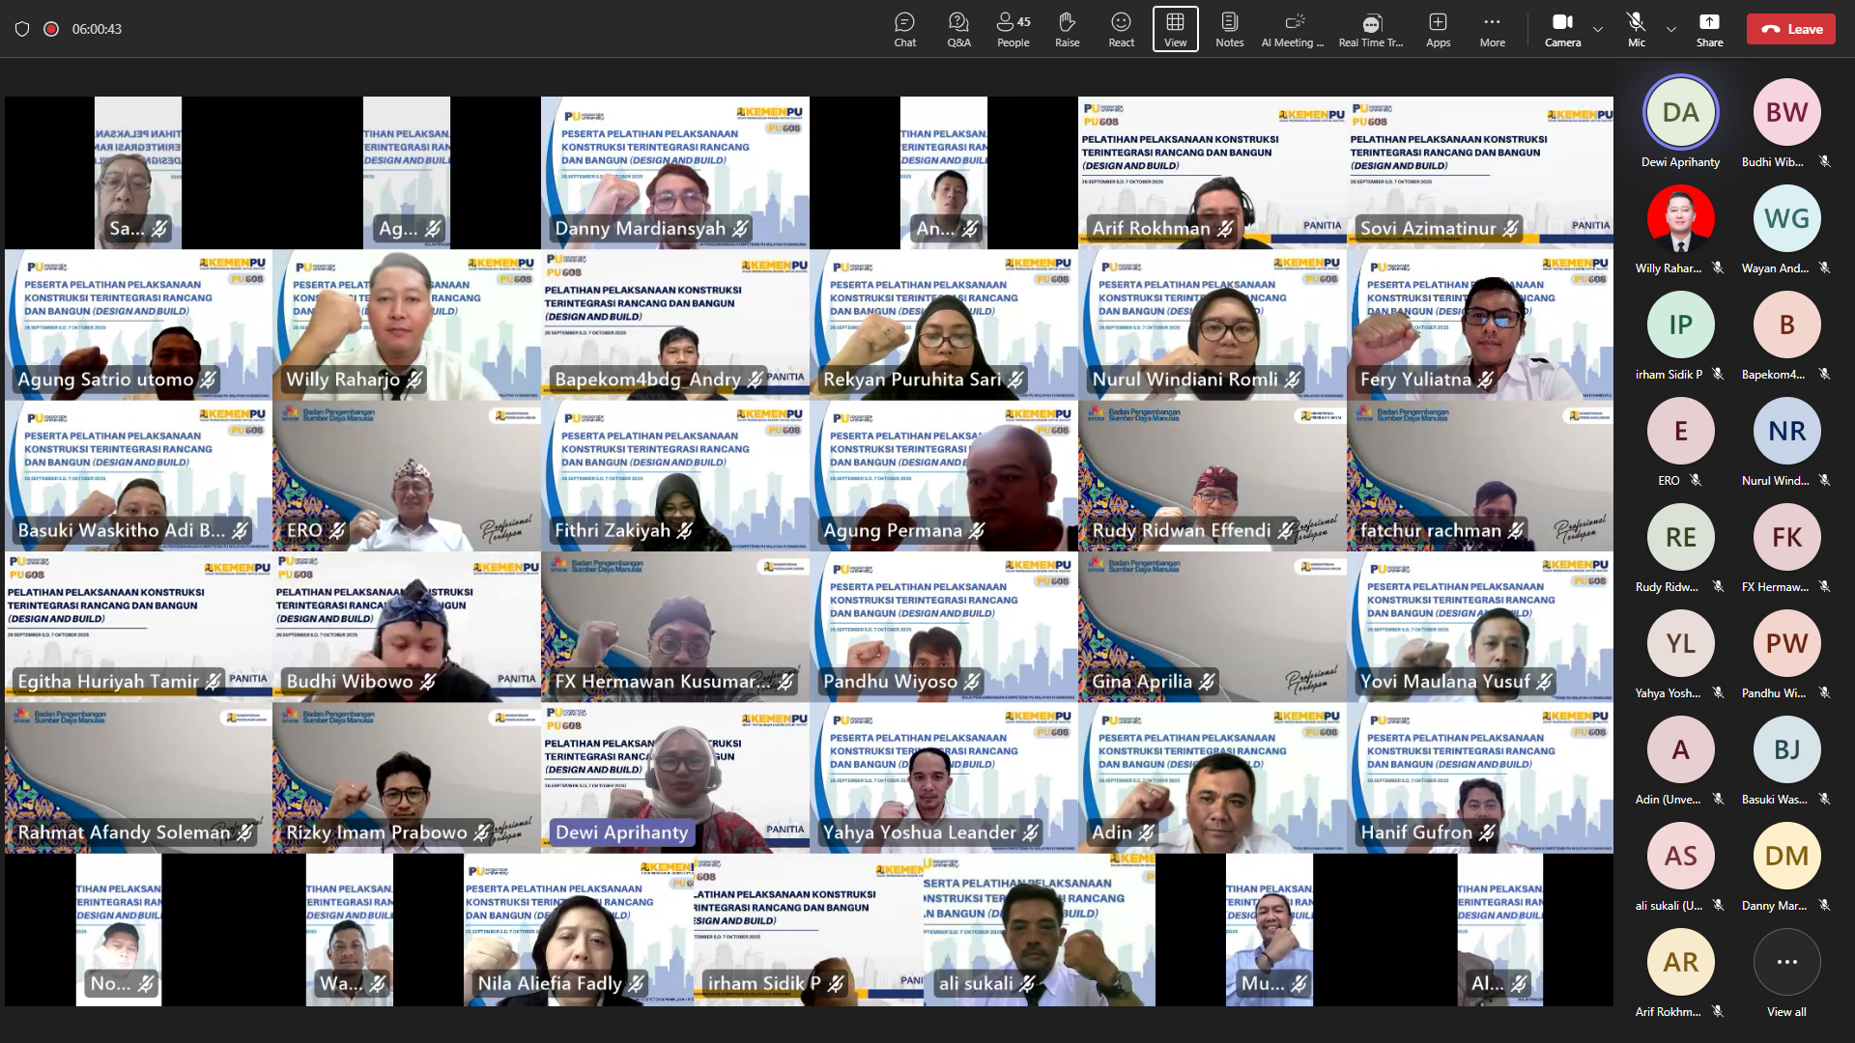
Task: Open the React emoji menu
Action: 1121,29
